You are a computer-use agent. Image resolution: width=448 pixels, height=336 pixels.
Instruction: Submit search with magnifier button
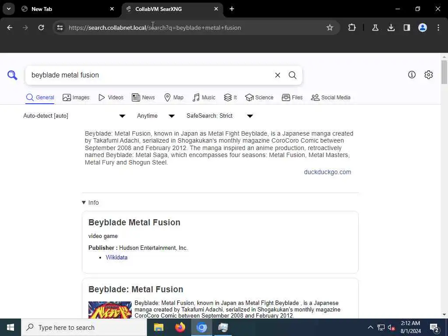pos(292,75)
